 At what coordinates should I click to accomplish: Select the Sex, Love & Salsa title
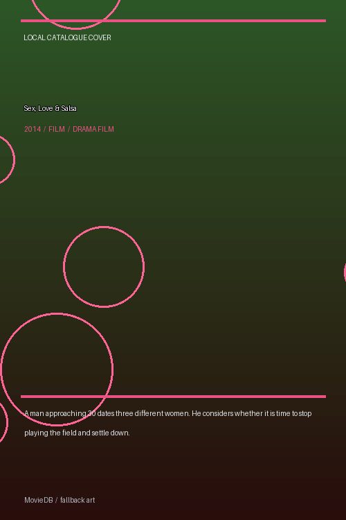[x=50, y=108]
